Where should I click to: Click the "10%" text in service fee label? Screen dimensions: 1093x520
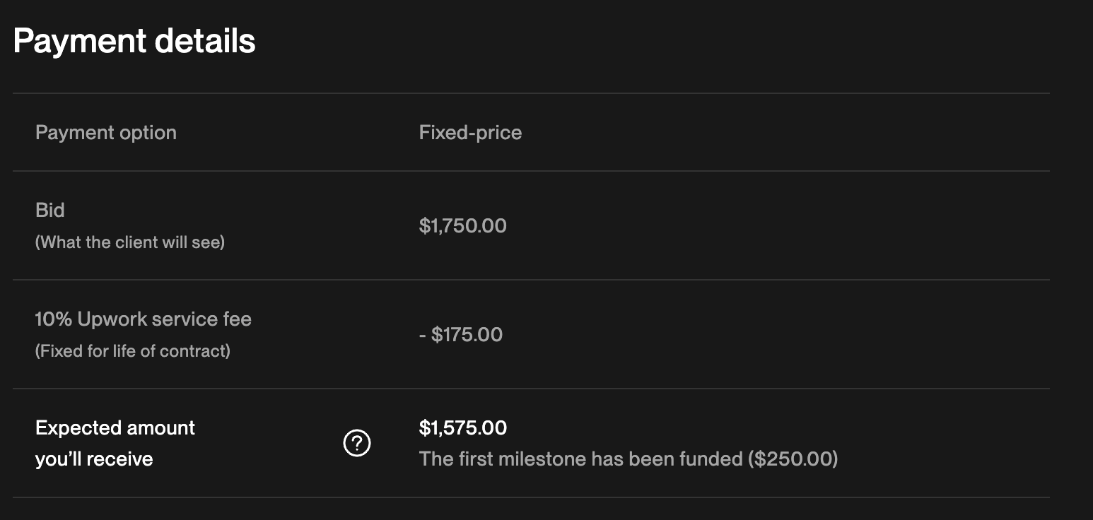[54, 319]
